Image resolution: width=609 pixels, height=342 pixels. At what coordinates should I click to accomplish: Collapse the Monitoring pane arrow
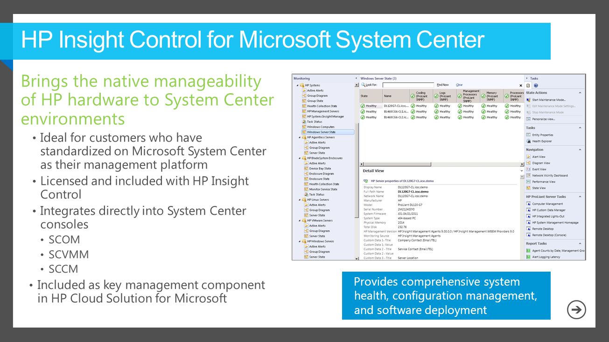[x=357, y=78]
